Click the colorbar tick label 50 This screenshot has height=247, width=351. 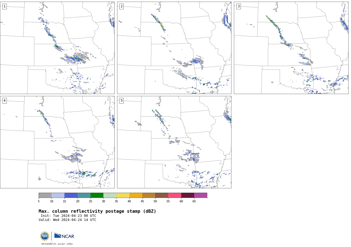155,201
